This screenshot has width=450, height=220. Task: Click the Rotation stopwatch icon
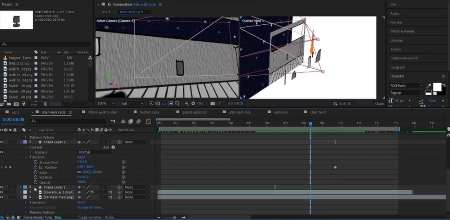(x=36, y=177)
